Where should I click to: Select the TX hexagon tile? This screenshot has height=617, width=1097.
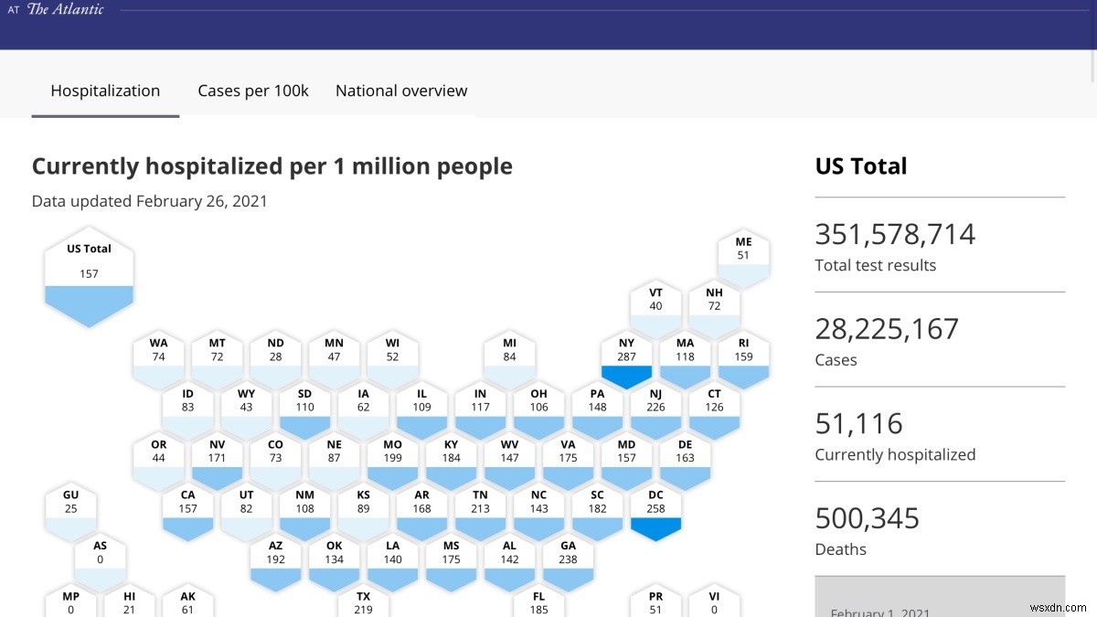pos(363,601)
